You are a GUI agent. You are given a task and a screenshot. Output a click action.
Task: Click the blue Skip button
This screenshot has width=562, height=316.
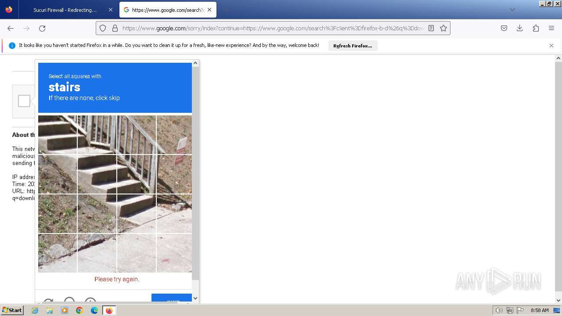tap(172, 298)
